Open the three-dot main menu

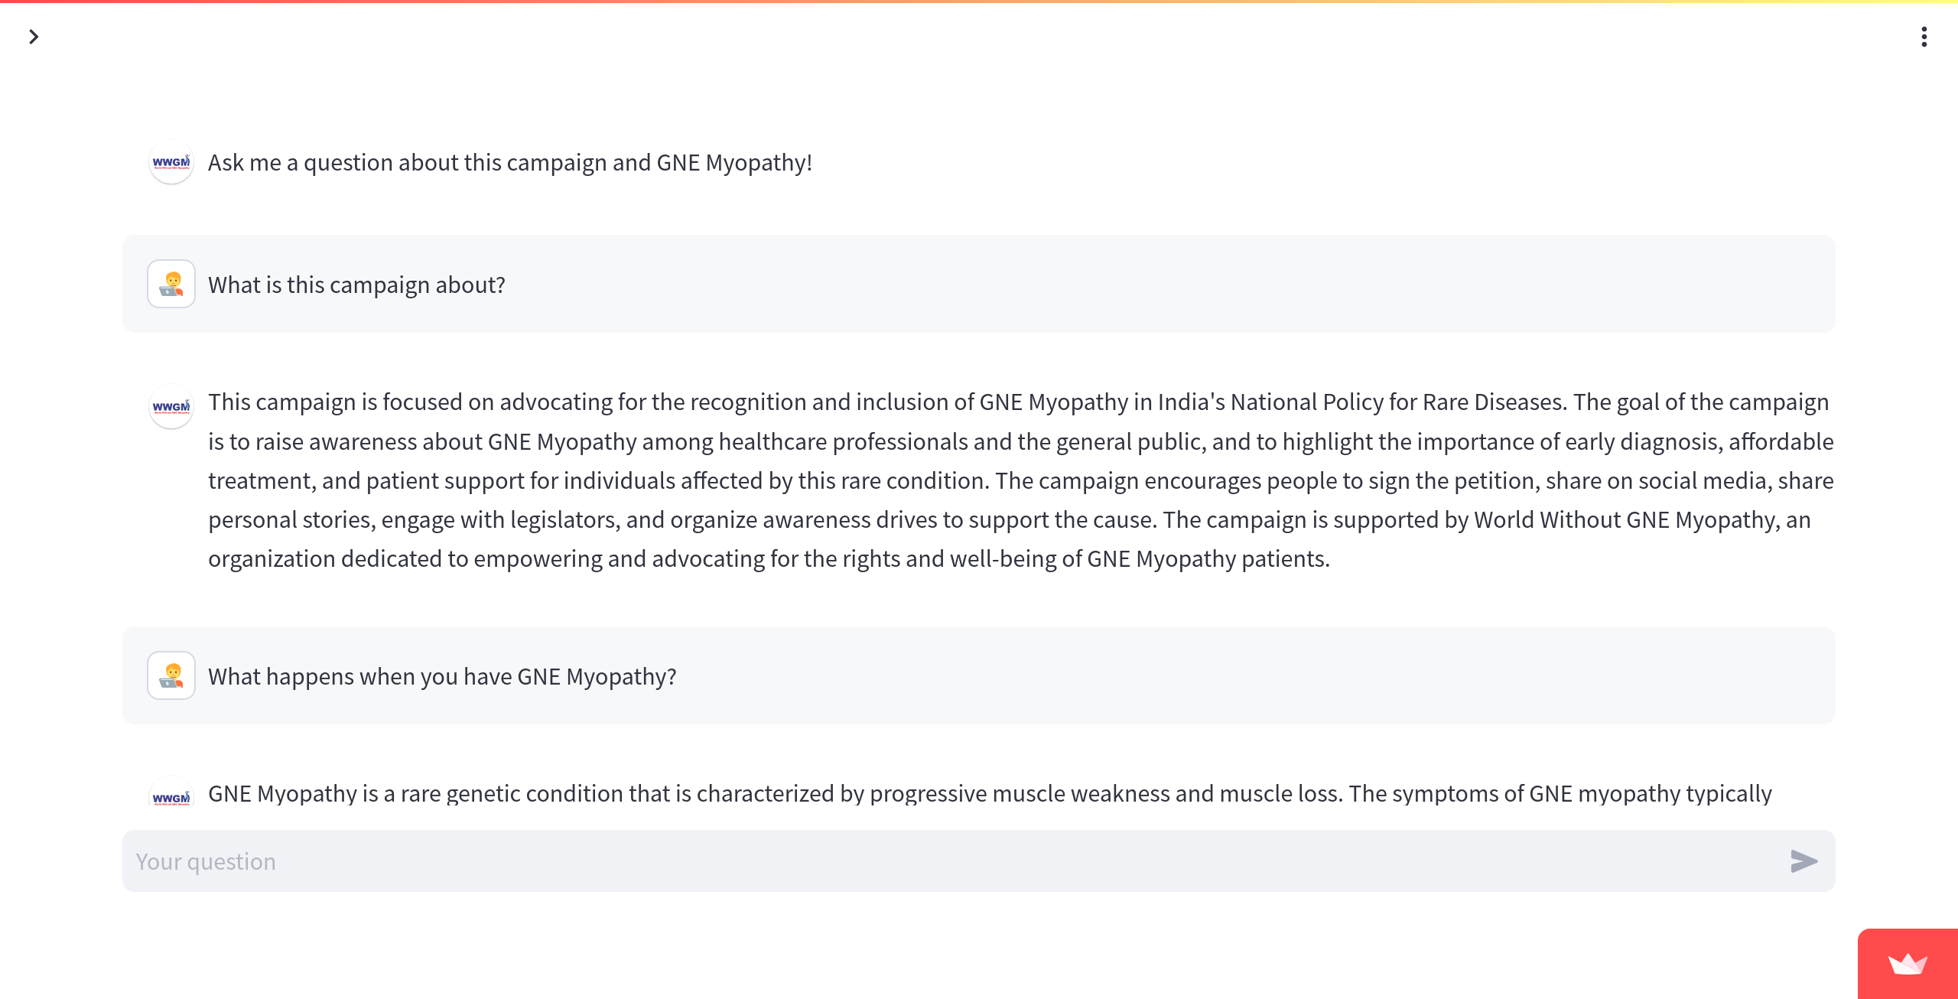pyautogui.click(x=1924, y=37)
